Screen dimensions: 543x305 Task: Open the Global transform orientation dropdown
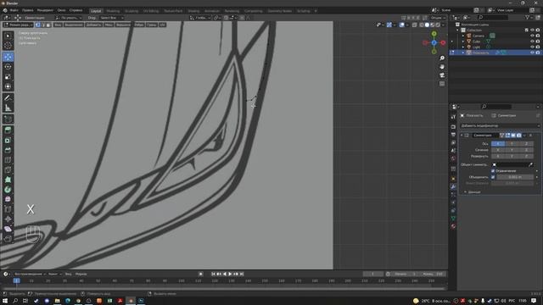[200, 18]
